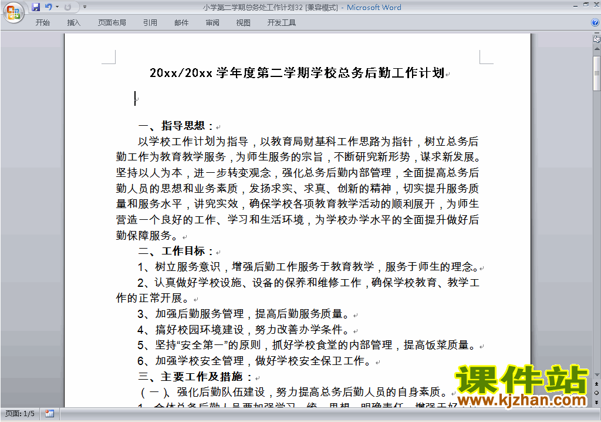Click the line 作的正常开展。
This screenshot has width=601, height=422.
tap(152, 298)
